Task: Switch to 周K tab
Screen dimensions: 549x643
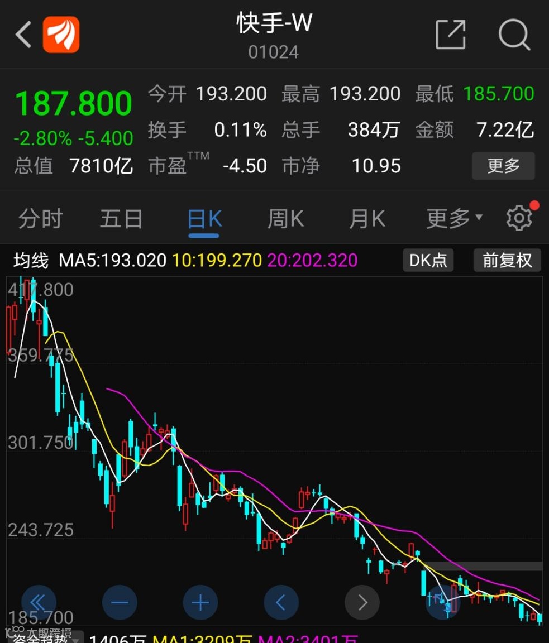Action: 285,218
